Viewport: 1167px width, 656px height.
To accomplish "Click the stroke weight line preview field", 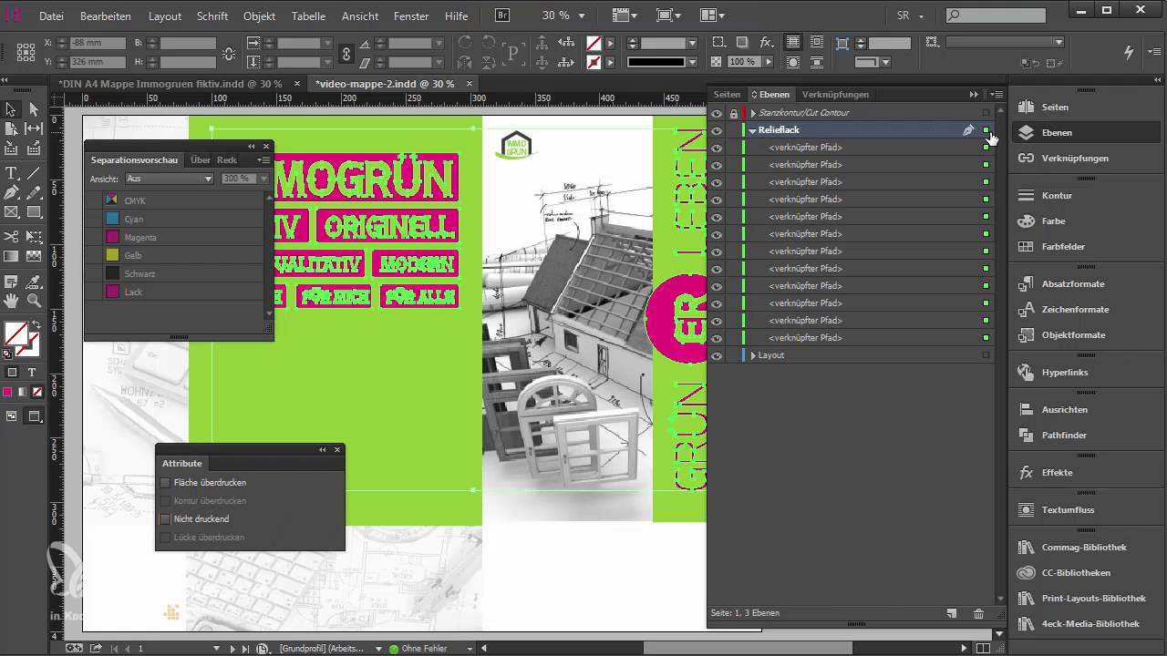I will 656,62.
